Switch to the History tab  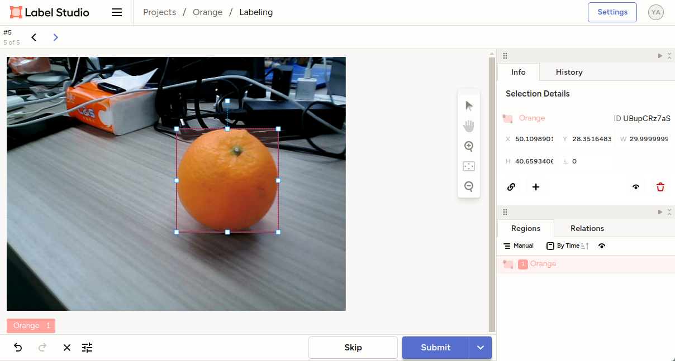point(569,72)
